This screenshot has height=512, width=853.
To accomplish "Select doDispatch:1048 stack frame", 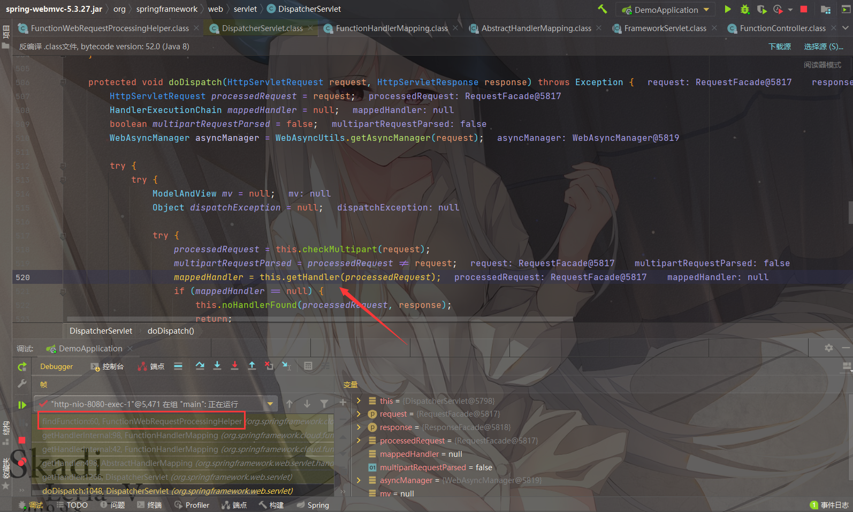I will (183, 491).
